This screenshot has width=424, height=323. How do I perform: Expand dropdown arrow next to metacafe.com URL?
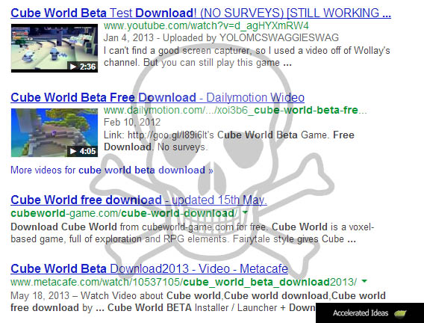pyautogui.click(x=364, y=281)
